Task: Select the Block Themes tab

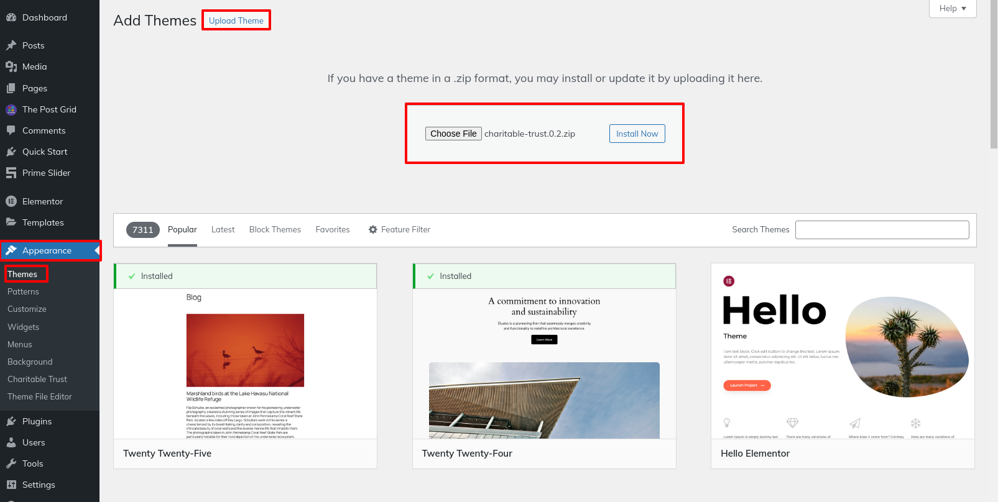Action: coord(275,230)
